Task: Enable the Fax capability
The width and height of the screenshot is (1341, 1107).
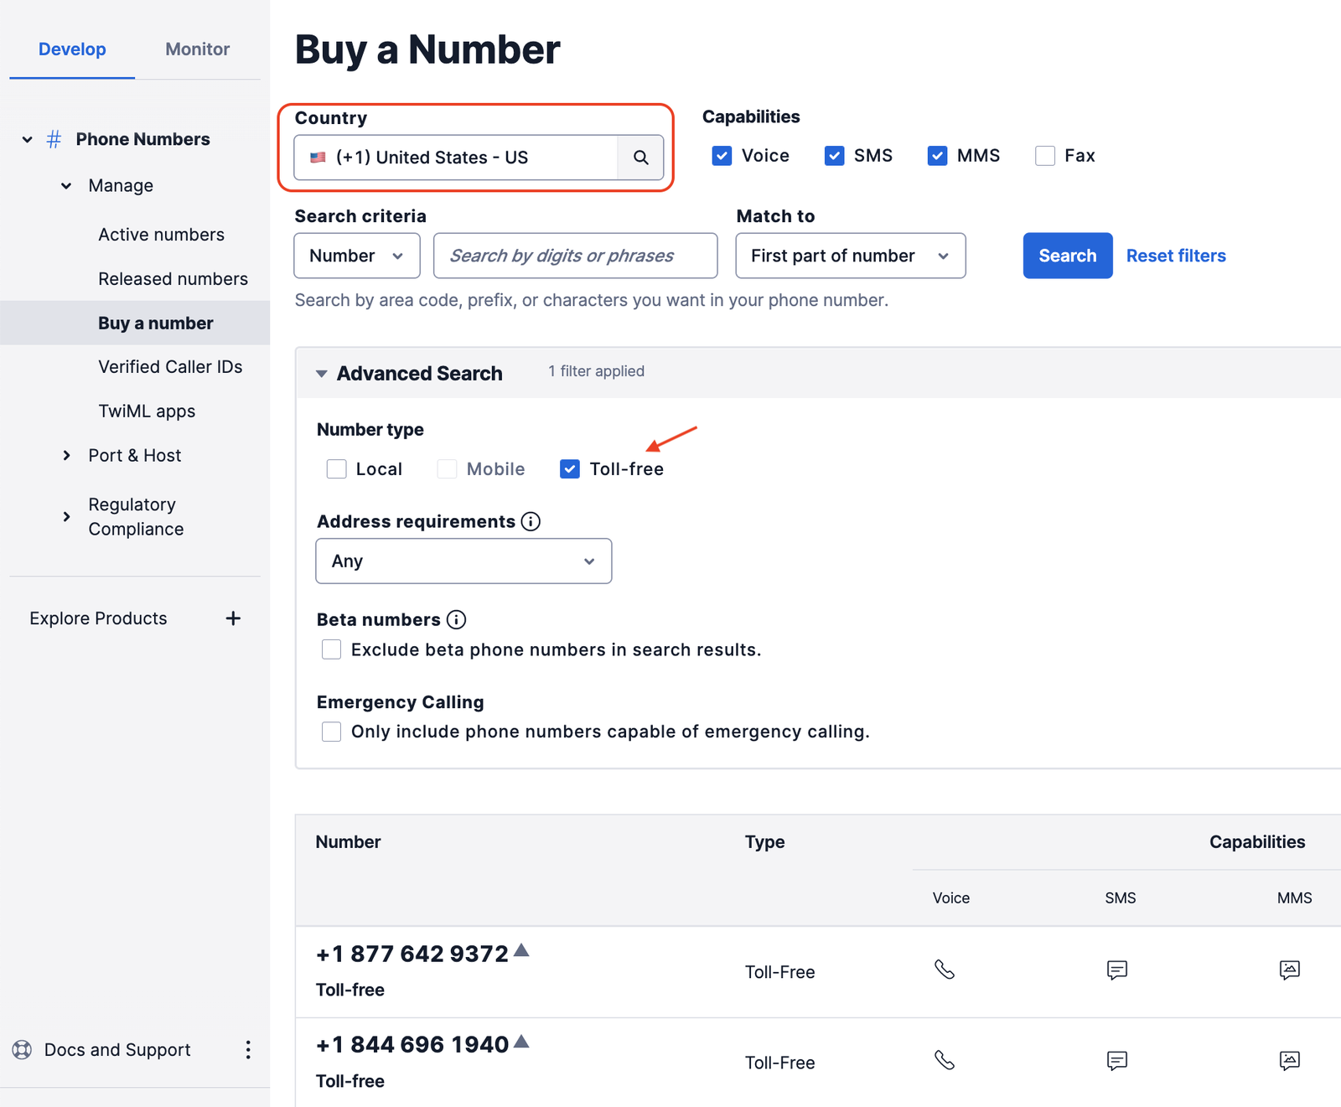Action: pos(1044,155)
